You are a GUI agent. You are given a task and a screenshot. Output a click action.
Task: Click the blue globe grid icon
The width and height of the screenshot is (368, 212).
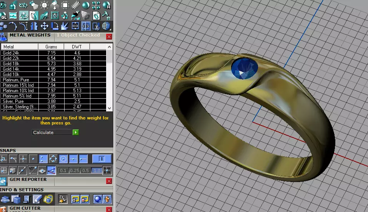(x=106, y=26)
